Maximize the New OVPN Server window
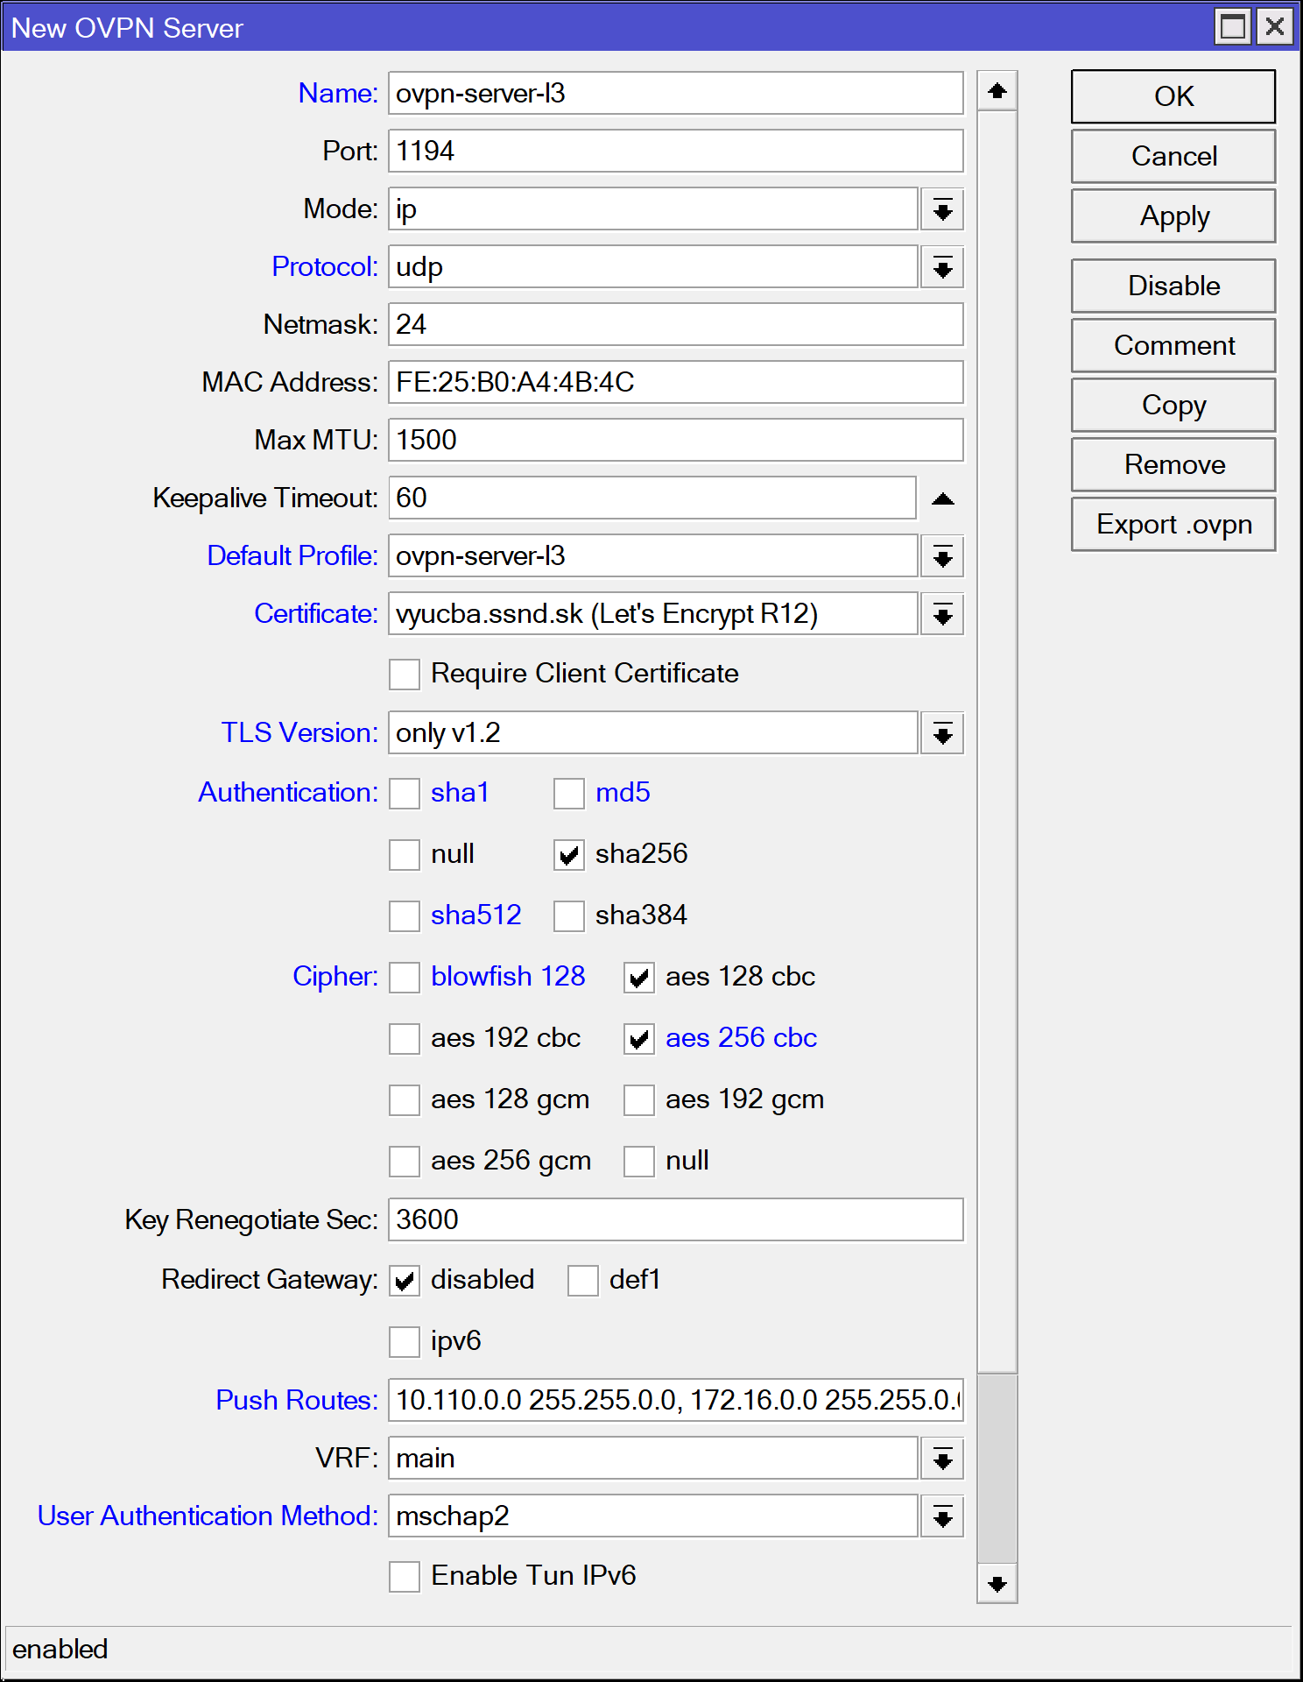The image size is (1303, 1682). pos(1233,27)
